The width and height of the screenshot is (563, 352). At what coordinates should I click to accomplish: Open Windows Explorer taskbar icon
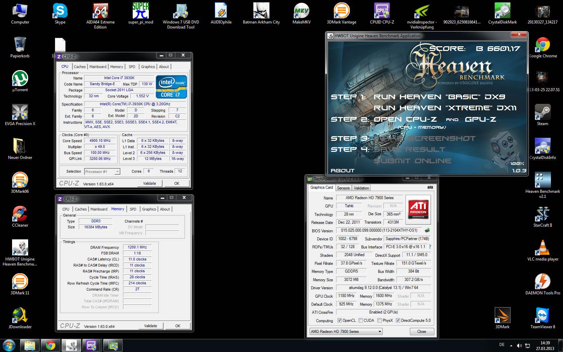[30, 345]
